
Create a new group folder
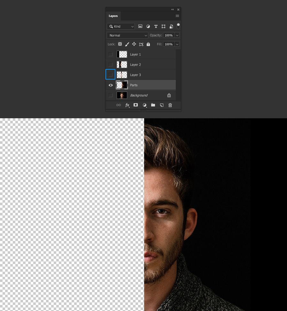(x=153, y=105)
